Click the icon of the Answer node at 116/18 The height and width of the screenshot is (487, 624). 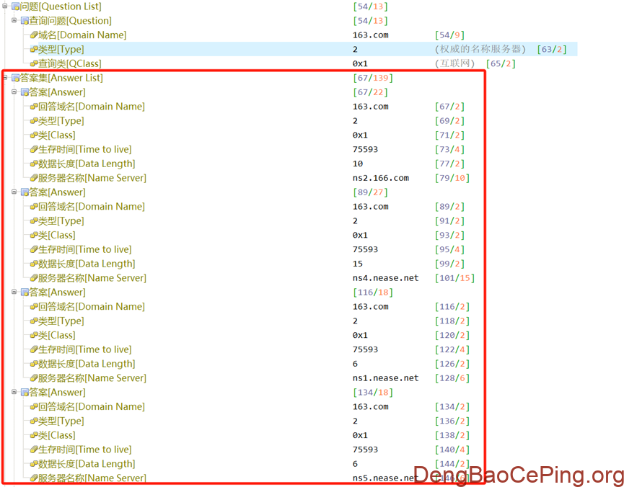coord(25,292)
